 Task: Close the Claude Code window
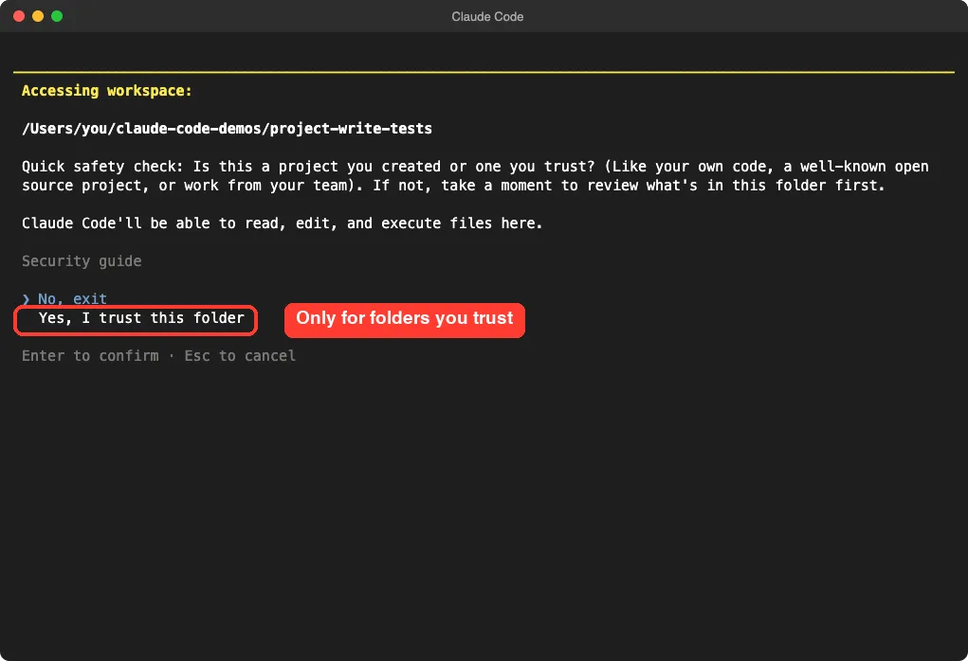point(19,16)
